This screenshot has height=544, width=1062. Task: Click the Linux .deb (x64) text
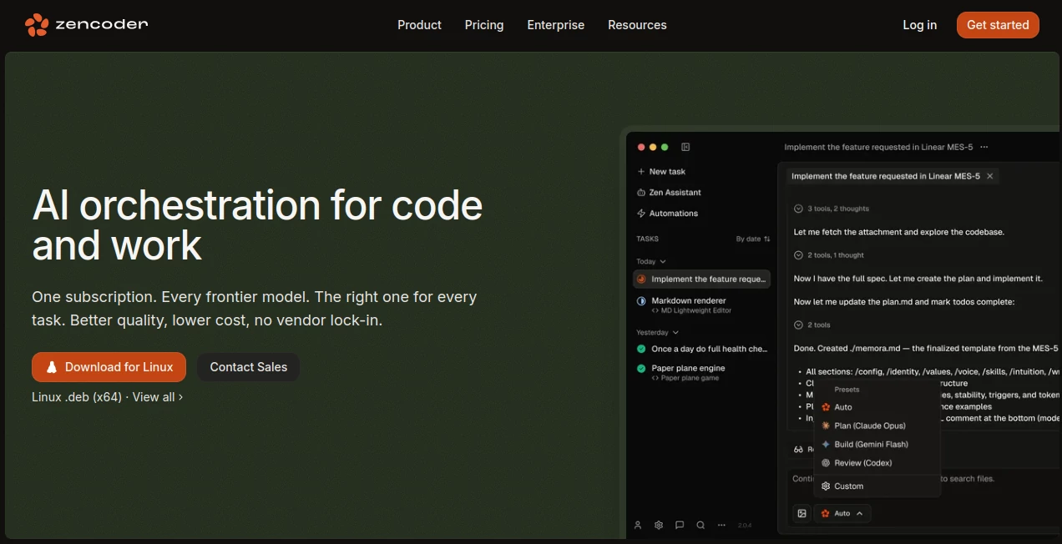77,397
